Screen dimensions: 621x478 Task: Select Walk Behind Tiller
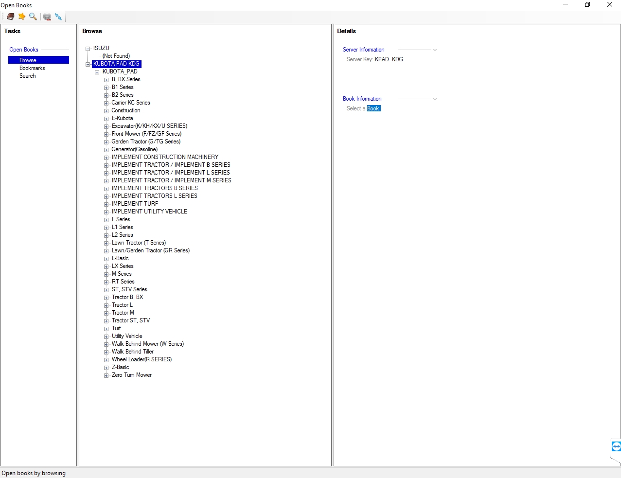click(x=133, y=352)
